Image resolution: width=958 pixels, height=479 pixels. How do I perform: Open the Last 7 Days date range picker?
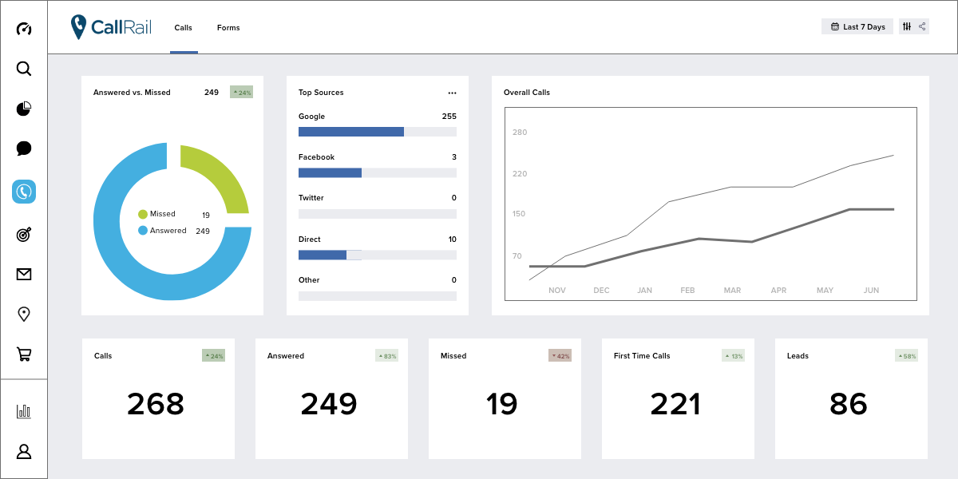click(857, 26)
